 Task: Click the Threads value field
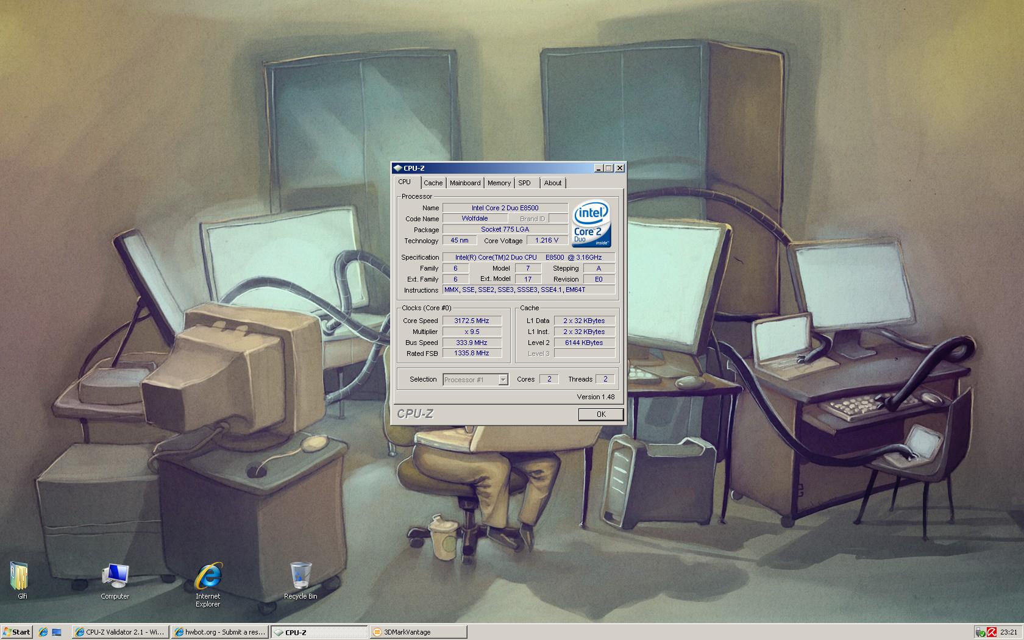pyautogui.click(x=605, y=379)
